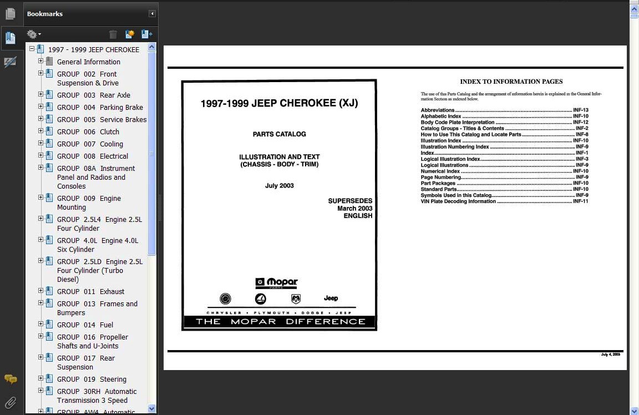The width and height of the screenshot is (639, 415).
Task: Select GROUP 006 Clutch bookmark text
Action: [x=88, y=131]
